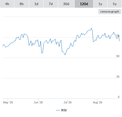Click the lowest RSI dip before Jul '26

click(65, 55)
